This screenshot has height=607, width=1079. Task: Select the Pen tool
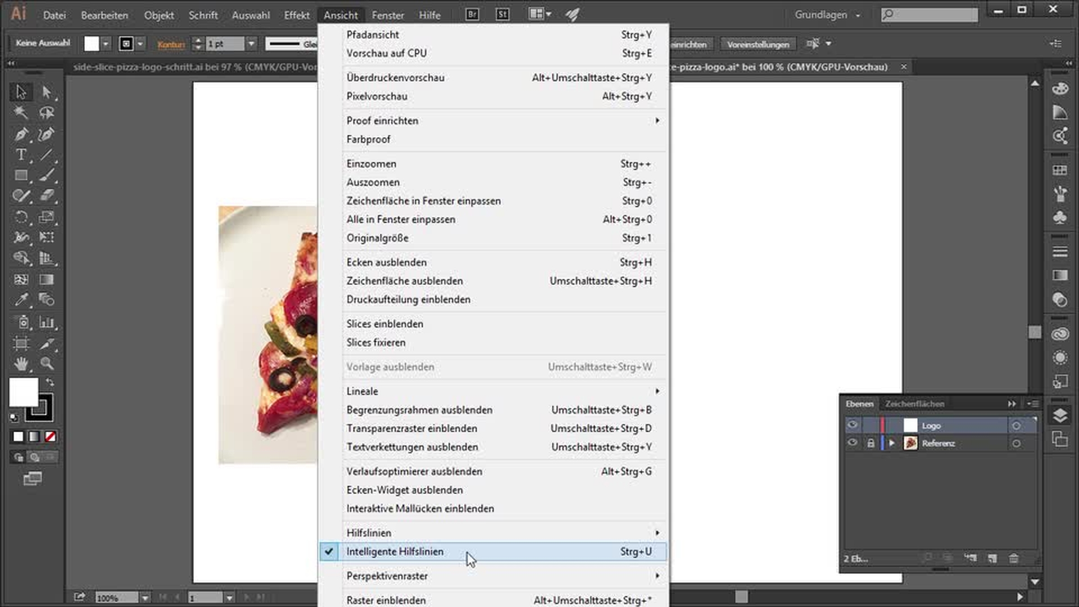point(21,134)
